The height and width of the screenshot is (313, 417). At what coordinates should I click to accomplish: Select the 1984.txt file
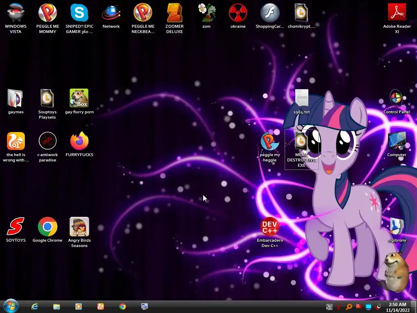[x=302, y=101]
